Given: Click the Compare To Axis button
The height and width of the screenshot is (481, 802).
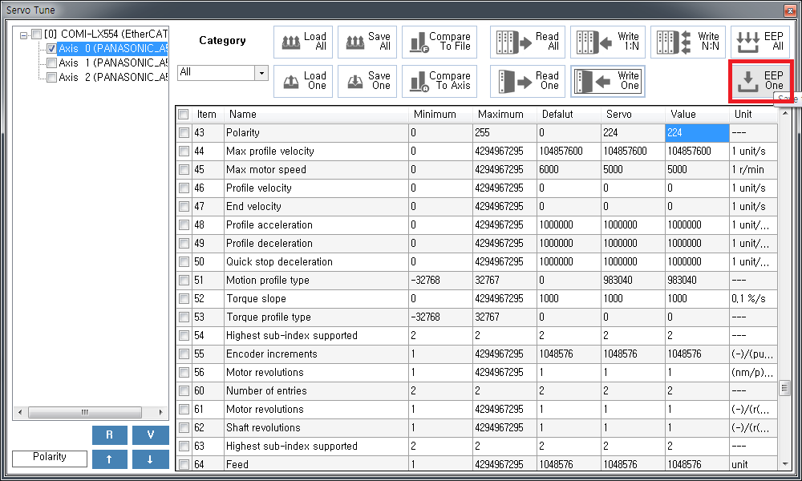Looking at the screenshot, I should tap(439, 81).
